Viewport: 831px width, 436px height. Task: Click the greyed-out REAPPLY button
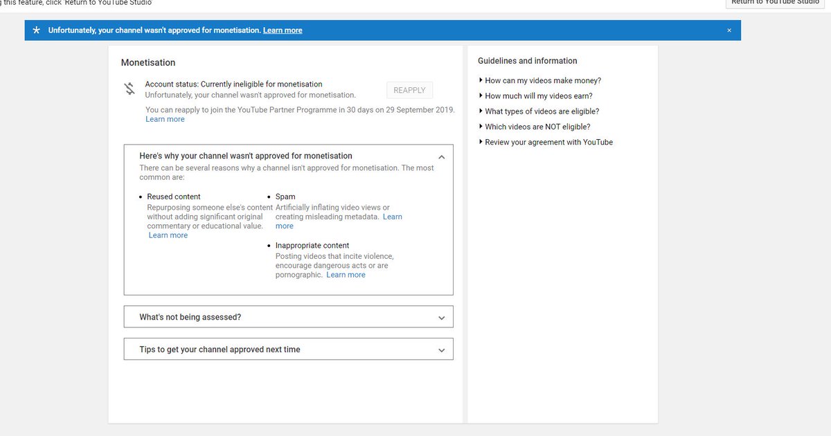(409, 91)
